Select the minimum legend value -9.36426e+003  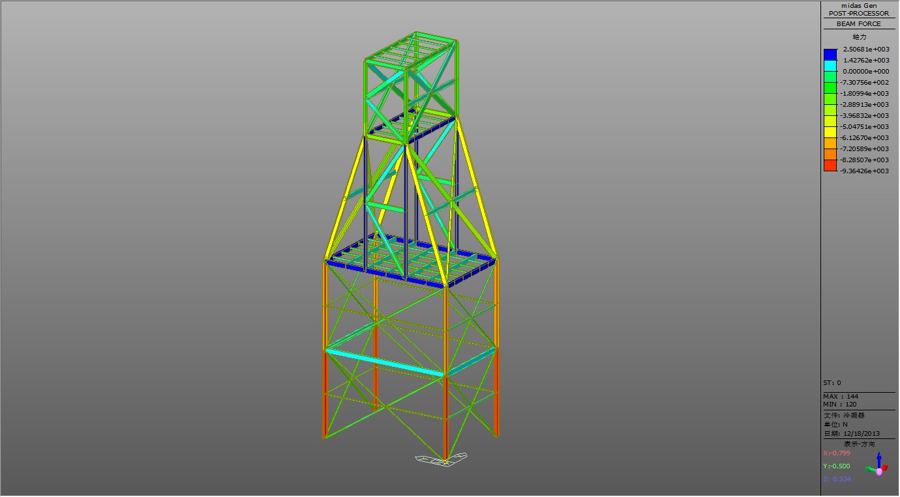[864, 171]
